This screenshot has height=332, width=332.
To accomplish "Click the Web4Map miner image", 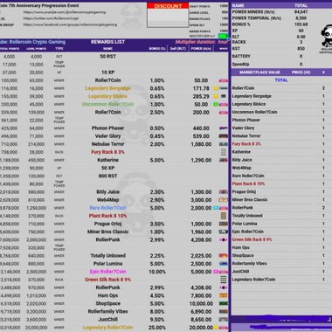I will click(224, 200).
